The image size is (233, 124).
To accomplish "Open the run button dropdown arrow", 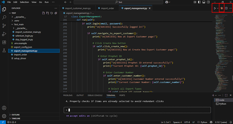I will click(x=218, y=8).
